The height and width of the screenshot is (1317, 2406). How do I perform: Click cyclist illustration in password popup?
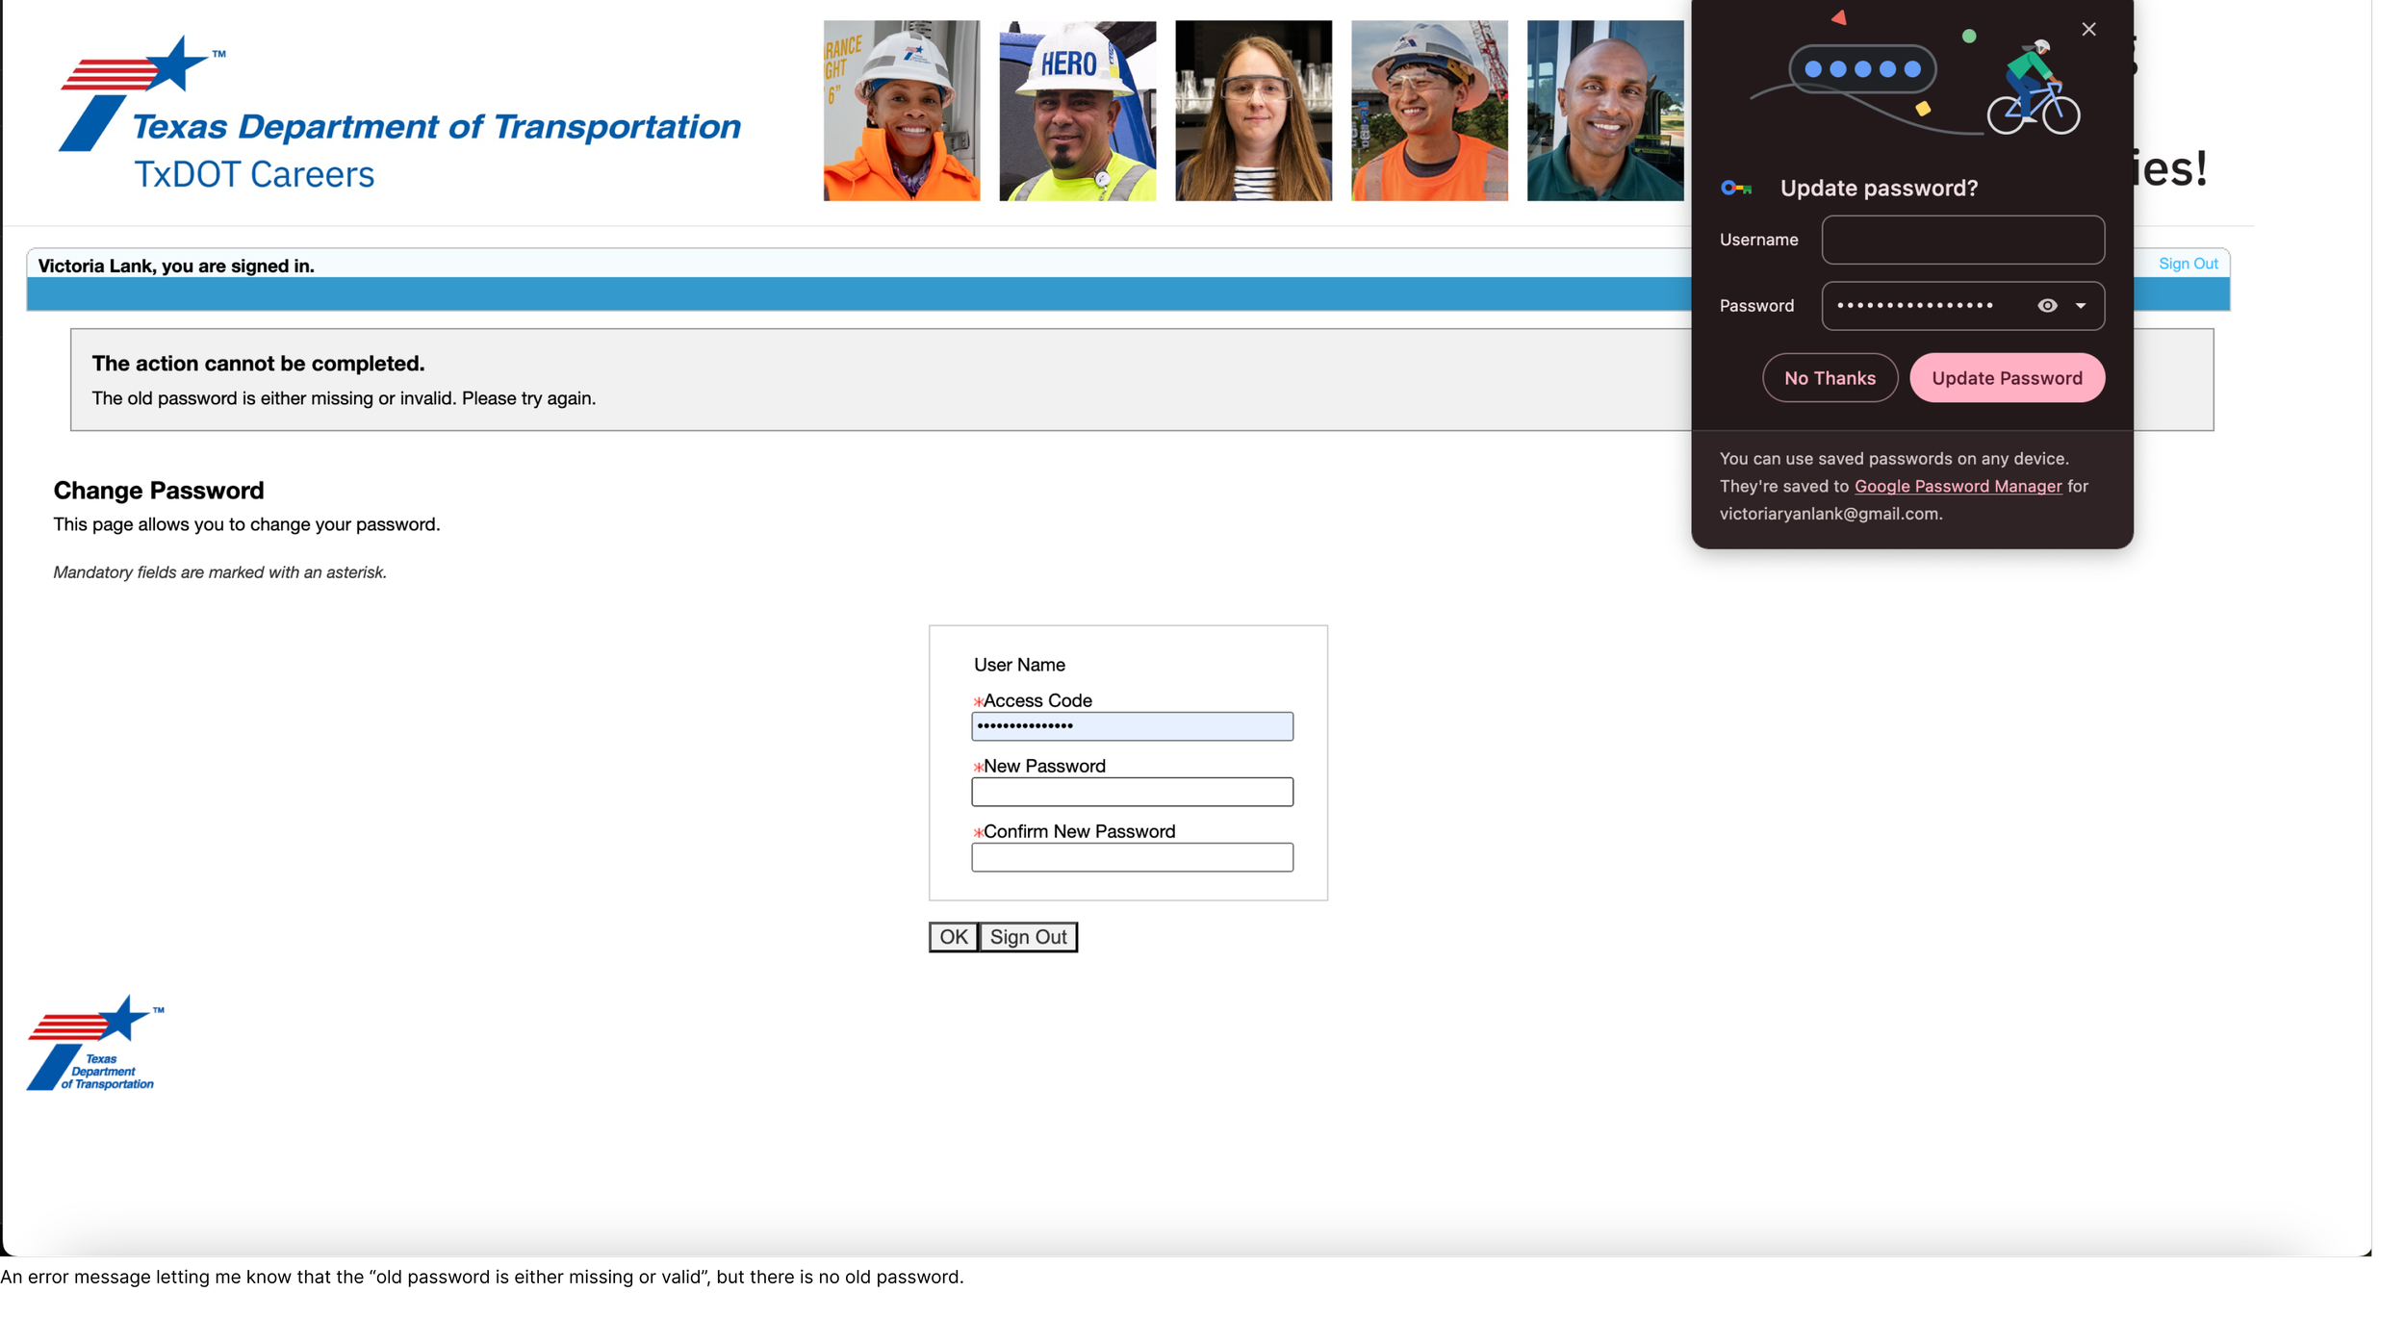[2033, 91]
